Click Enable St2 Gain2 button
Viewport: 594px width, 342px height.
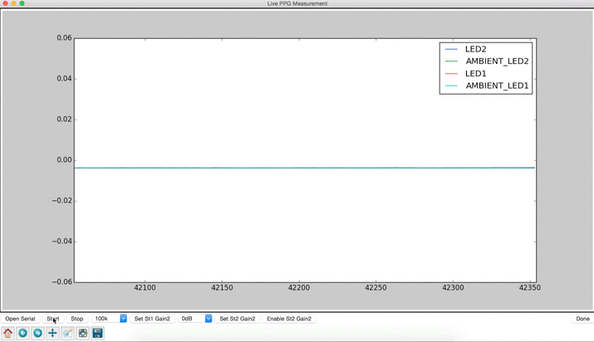[289, 319]
